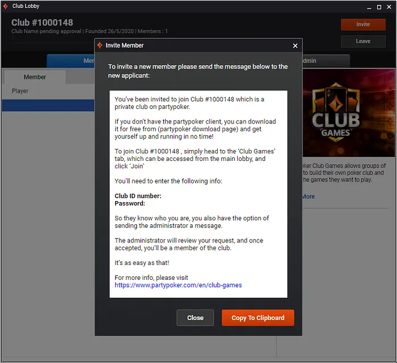The image size is (397, 363).
Task: Minimize the Club Lobby window
Action: (x=369, y=7)
